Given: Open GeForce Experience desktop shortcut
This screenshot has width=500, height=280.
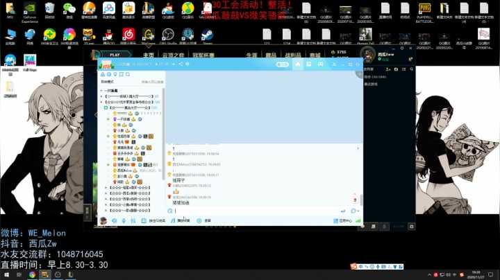Looking at the screenshot, I should pyautogui.click(x=30, y=12).
